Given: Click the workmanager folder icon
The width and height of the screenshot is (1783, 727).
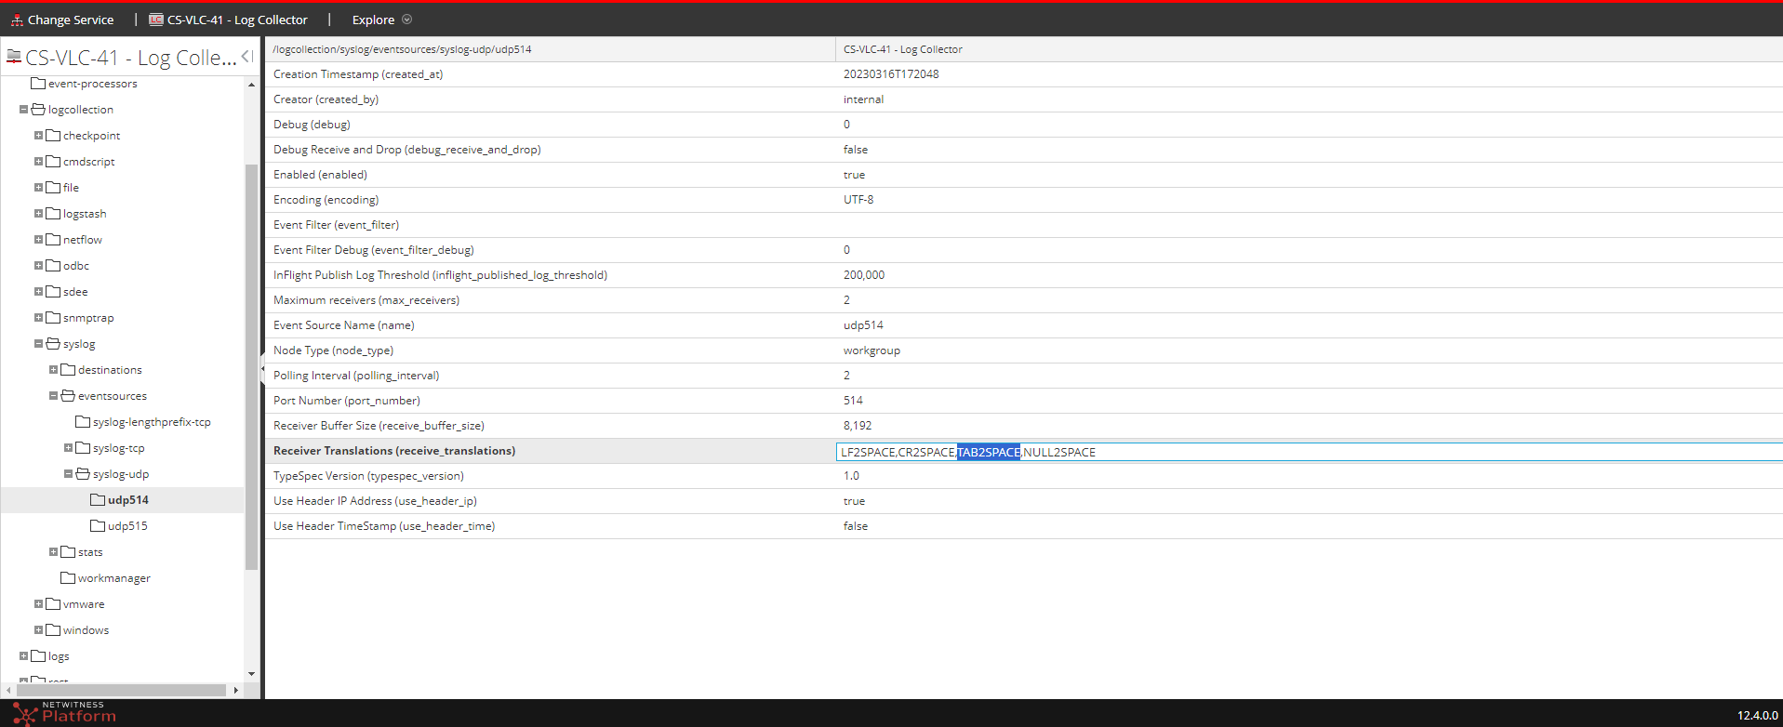Looking at the screenshot, I should (x=68, y=578).
